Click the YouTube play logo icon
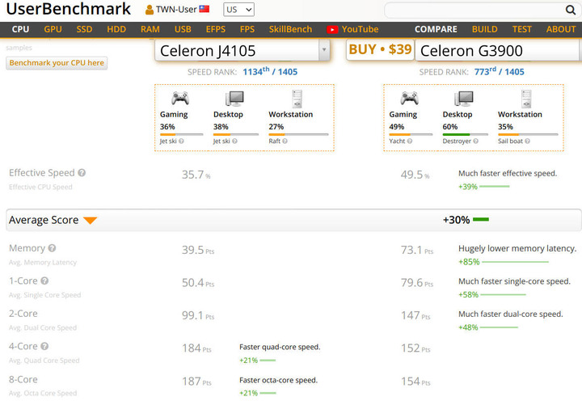 pos(332,30)
